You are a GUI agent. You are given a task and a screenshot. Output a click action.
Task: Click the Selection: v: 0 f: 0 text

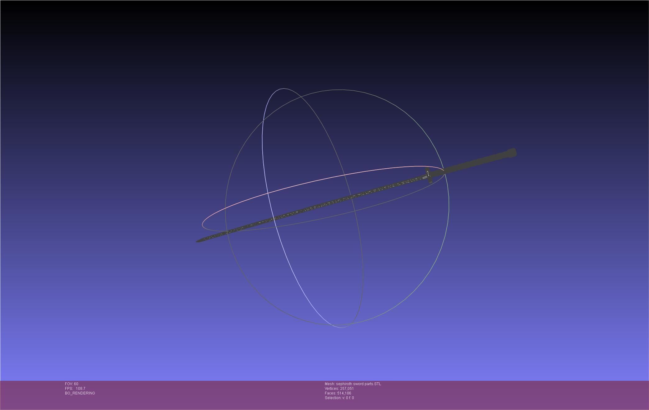[x=339, y=398]
